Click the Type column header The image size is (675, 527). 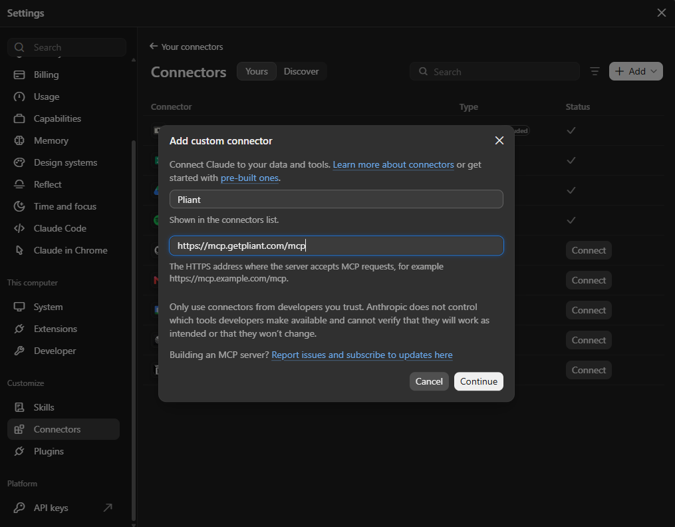tap(468, 106)
